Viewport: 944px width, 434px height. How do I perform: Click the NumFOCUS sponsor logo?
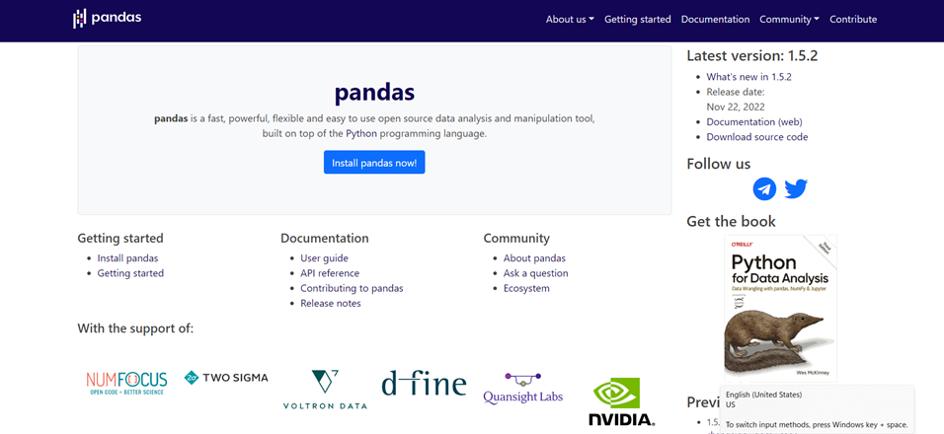[126, 383]
